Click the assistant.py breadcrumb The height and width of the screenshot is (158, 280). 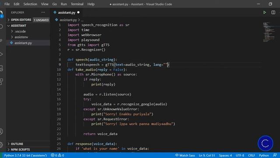[x=68, y=20]
